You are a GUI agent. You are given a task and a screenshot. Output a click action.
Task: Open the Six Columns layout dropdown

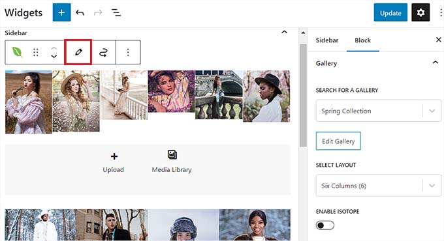(x=378, y=186)
